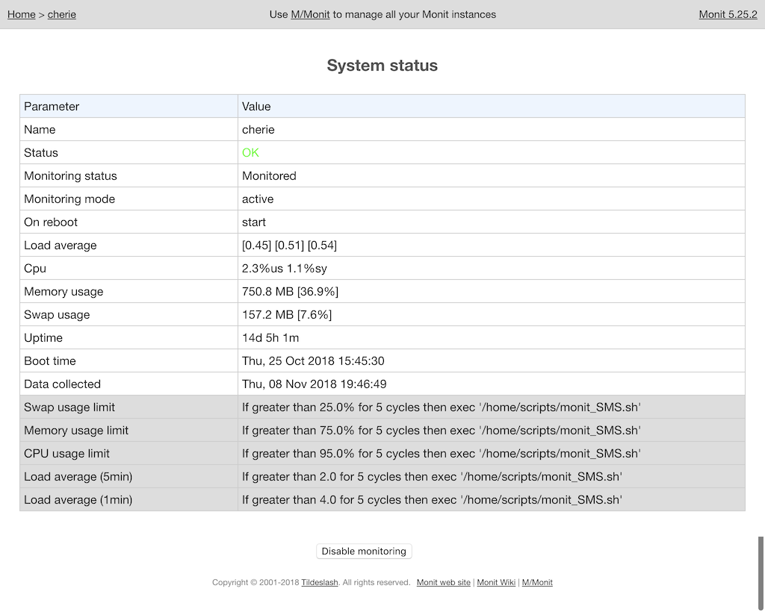Follow the M/Monit link in header

point(310,15)
